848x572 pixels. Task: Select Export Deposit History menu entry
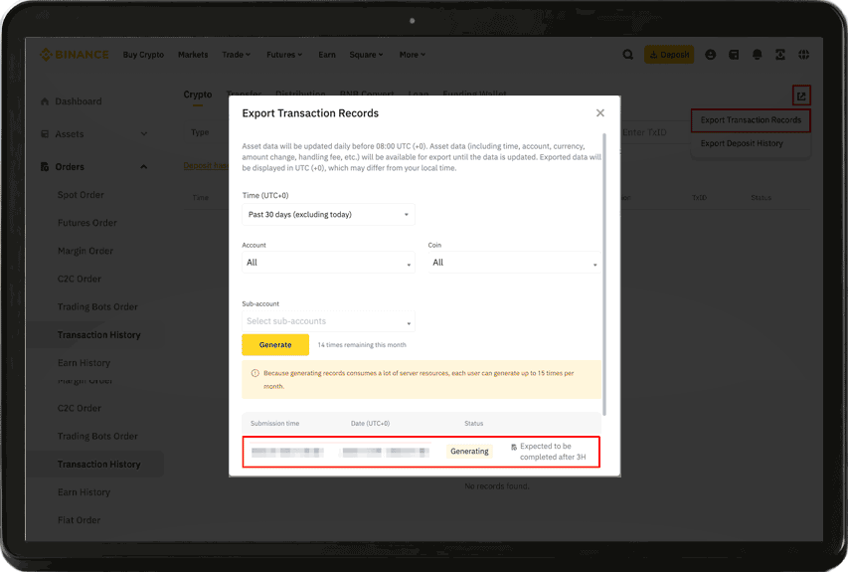[742, 143]
